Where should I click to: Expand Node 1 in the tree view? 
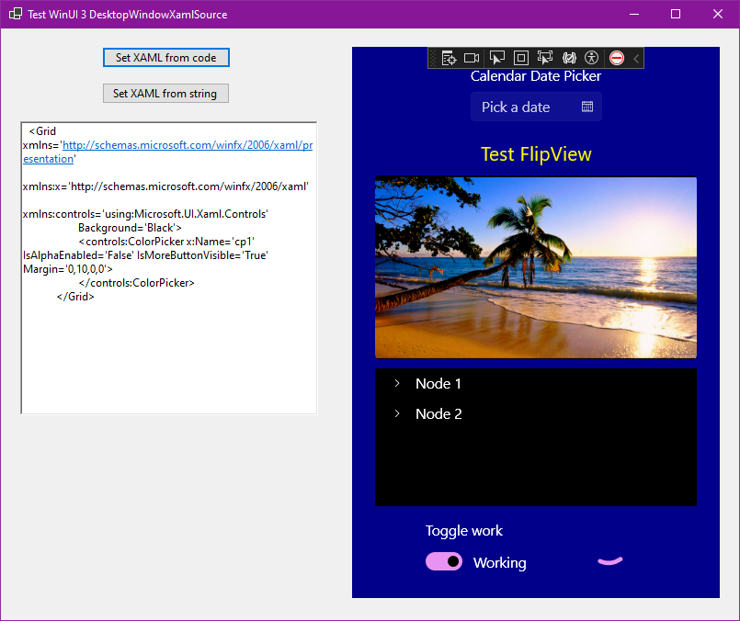pos(396,384)
